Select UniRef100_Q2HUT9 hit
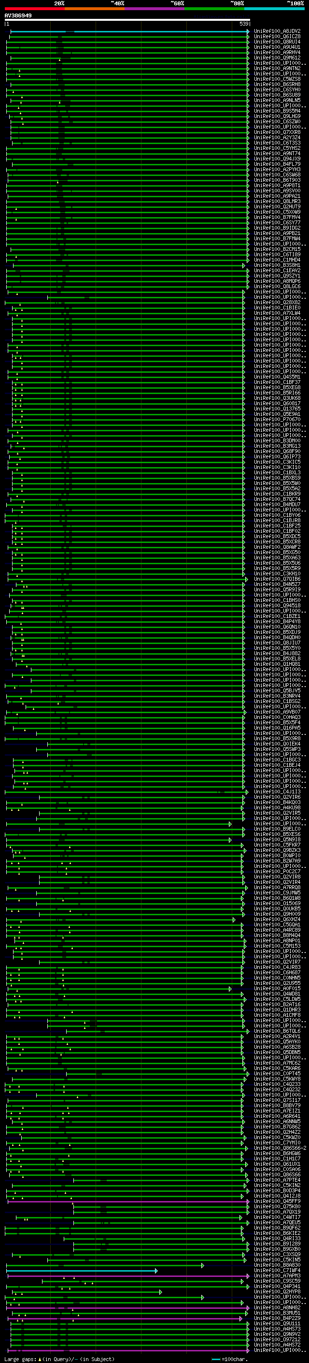This screenshot has height=1363, width=309. pyautogui.click(x=277, y=206)
